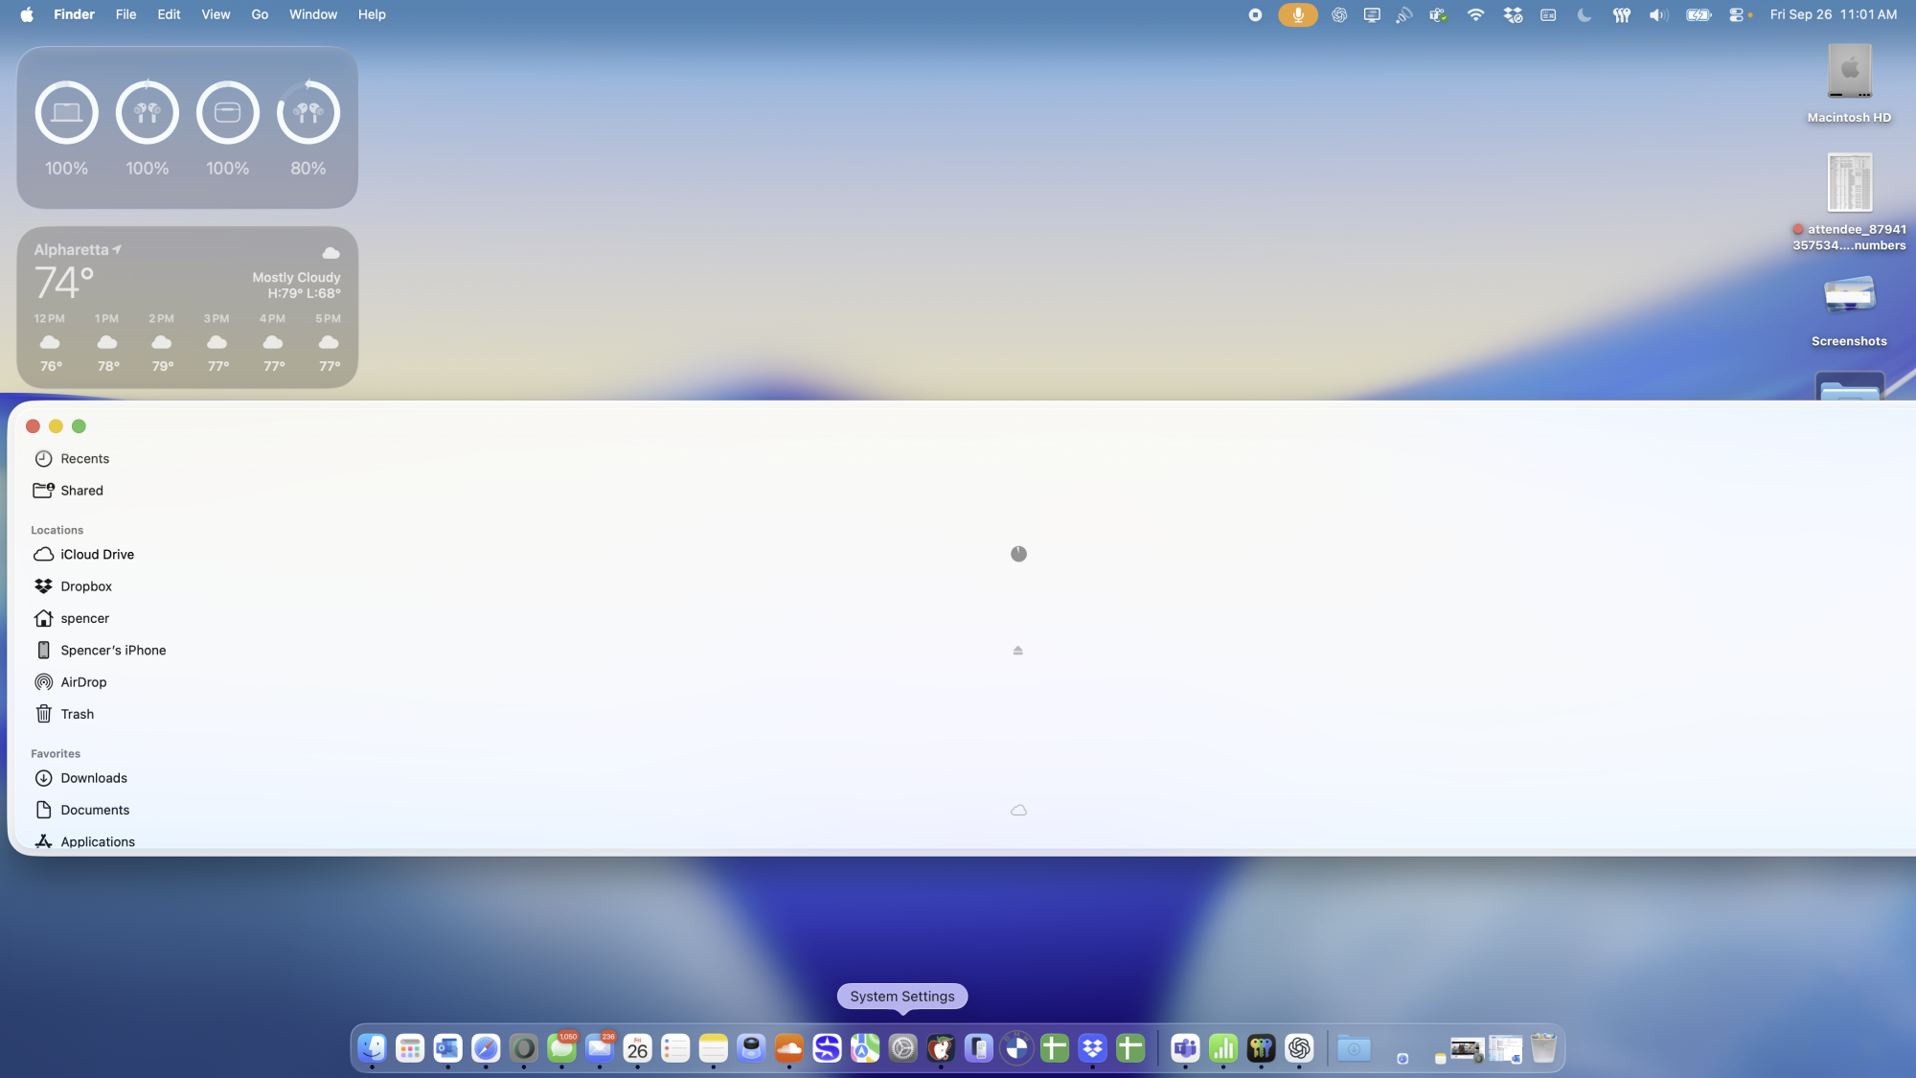The image size is (1916, 1078).
Task: Select Dropbox in the Locations list
Action: 86,586
